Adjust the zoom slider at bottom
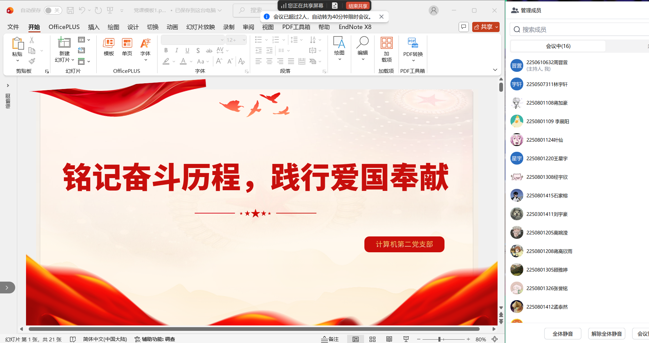The image size is (649, 343). (439, 339)
